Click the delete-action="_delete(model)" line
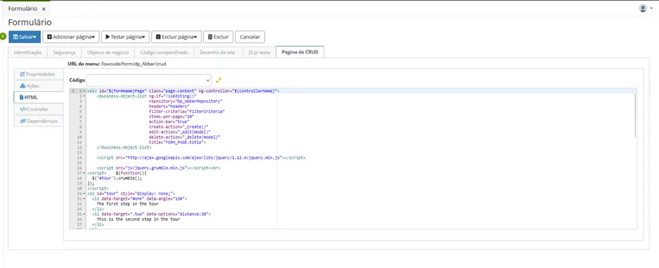Image resolution: width=659 pixels, height=268 pixels. (184, 137)
